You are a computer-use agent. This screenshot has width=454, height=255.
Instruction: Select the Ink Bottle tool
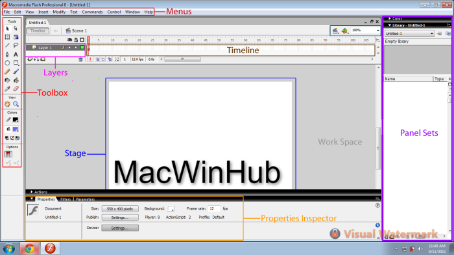[8, 80]
